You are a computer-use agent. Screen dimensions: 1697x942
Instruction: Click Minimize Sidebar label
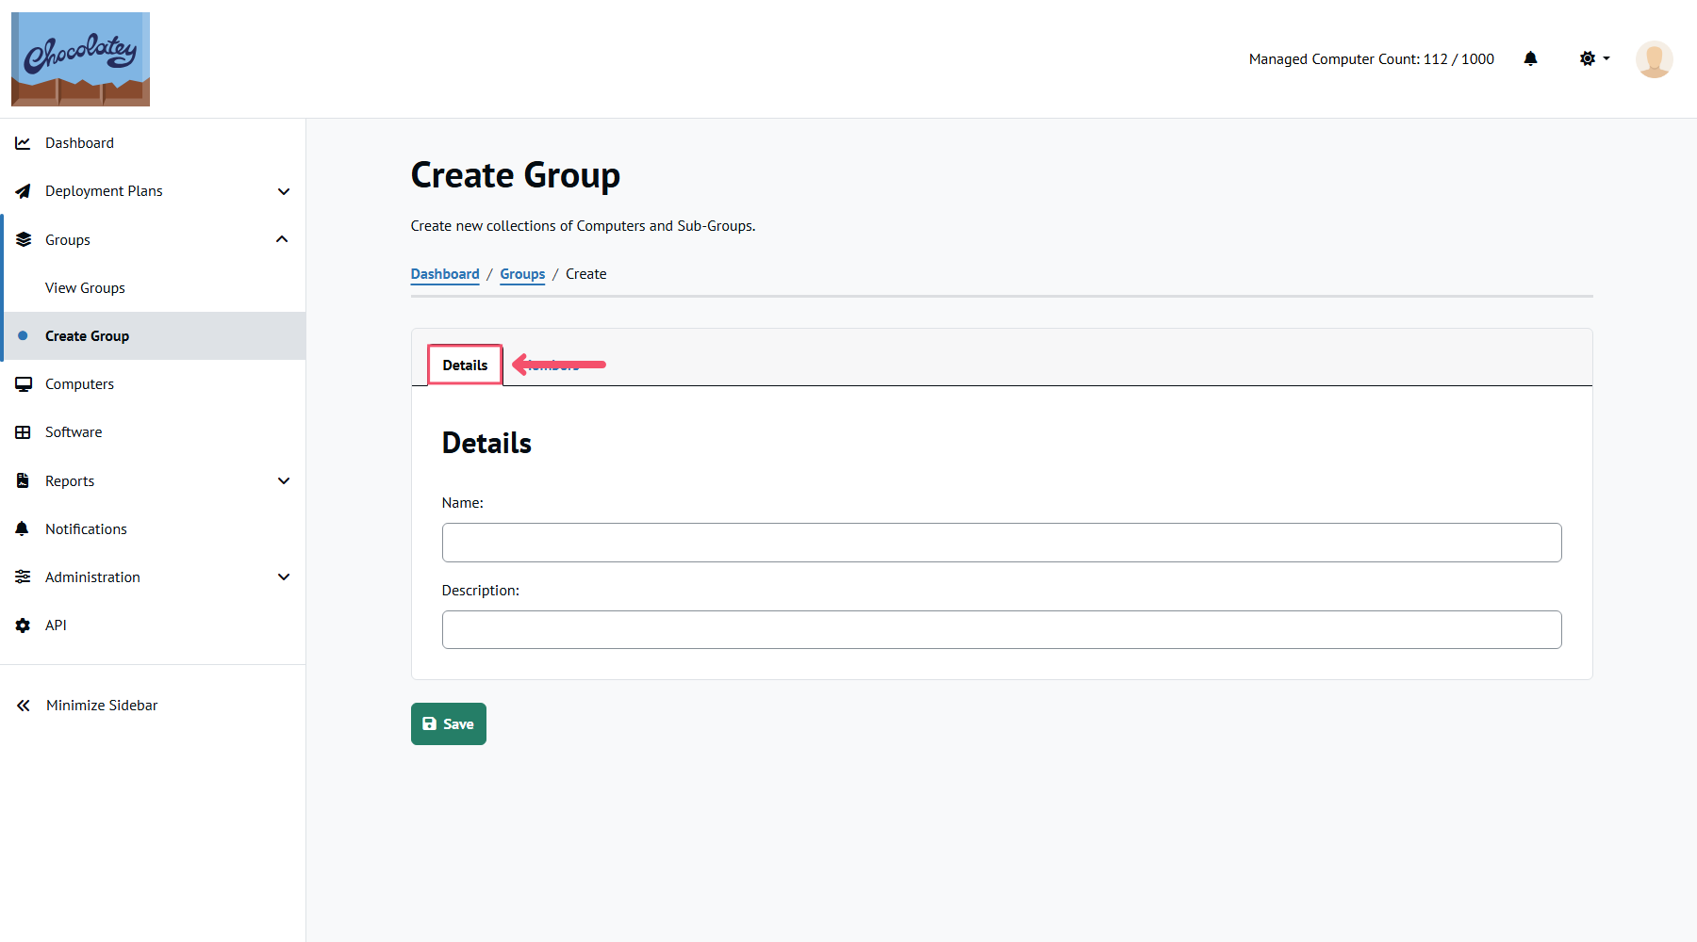[x=102, y=706]
